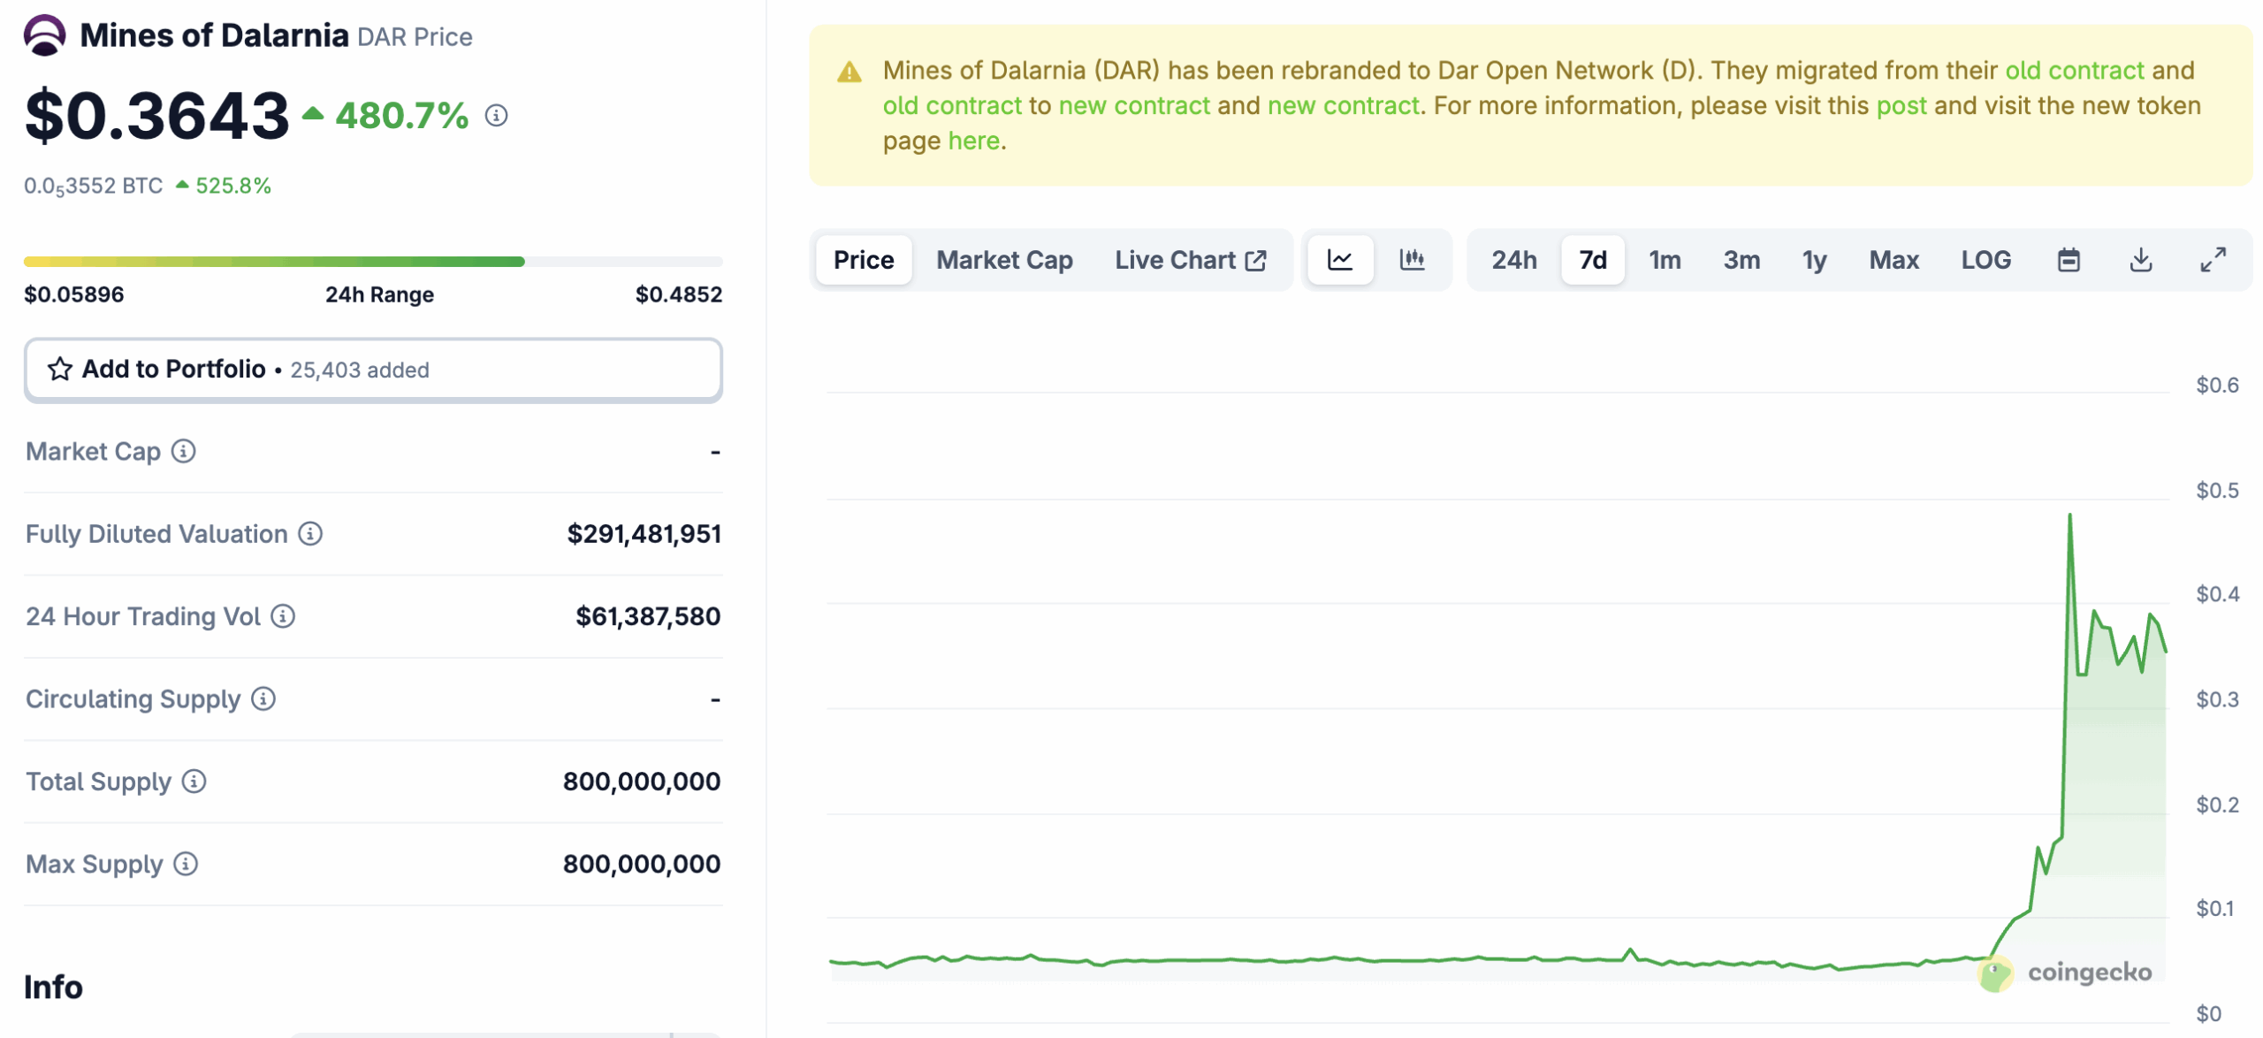Switch chart range to 24h
Viewport: 2263px width, 1038px height.
[x=1513, y=259]
